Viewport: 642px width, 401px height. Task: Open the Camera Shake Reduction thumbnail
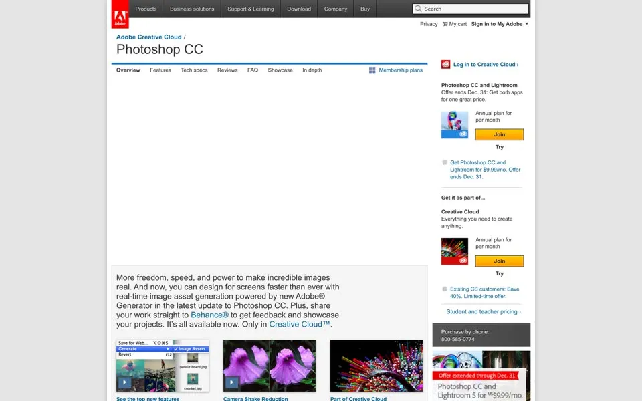coord(270,366)
